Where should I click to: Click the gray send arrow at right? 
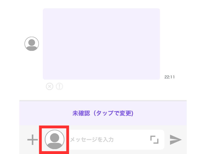click(x=176, y=140)
